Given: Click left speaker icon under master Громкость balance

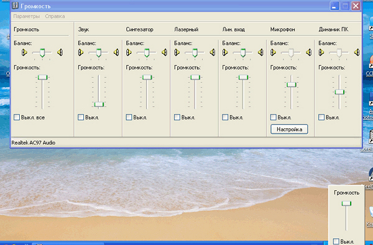Looking at the screenshot, I should pos(24,52).
